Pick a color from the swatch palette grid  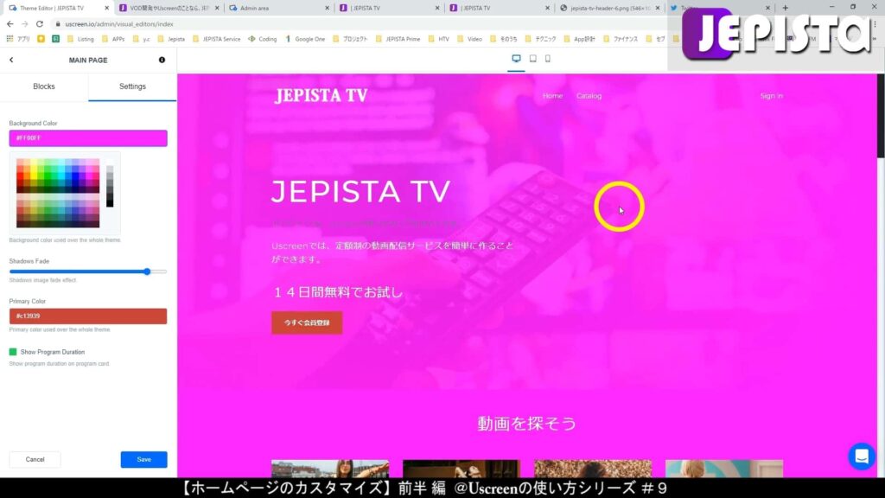coord(58,193)
